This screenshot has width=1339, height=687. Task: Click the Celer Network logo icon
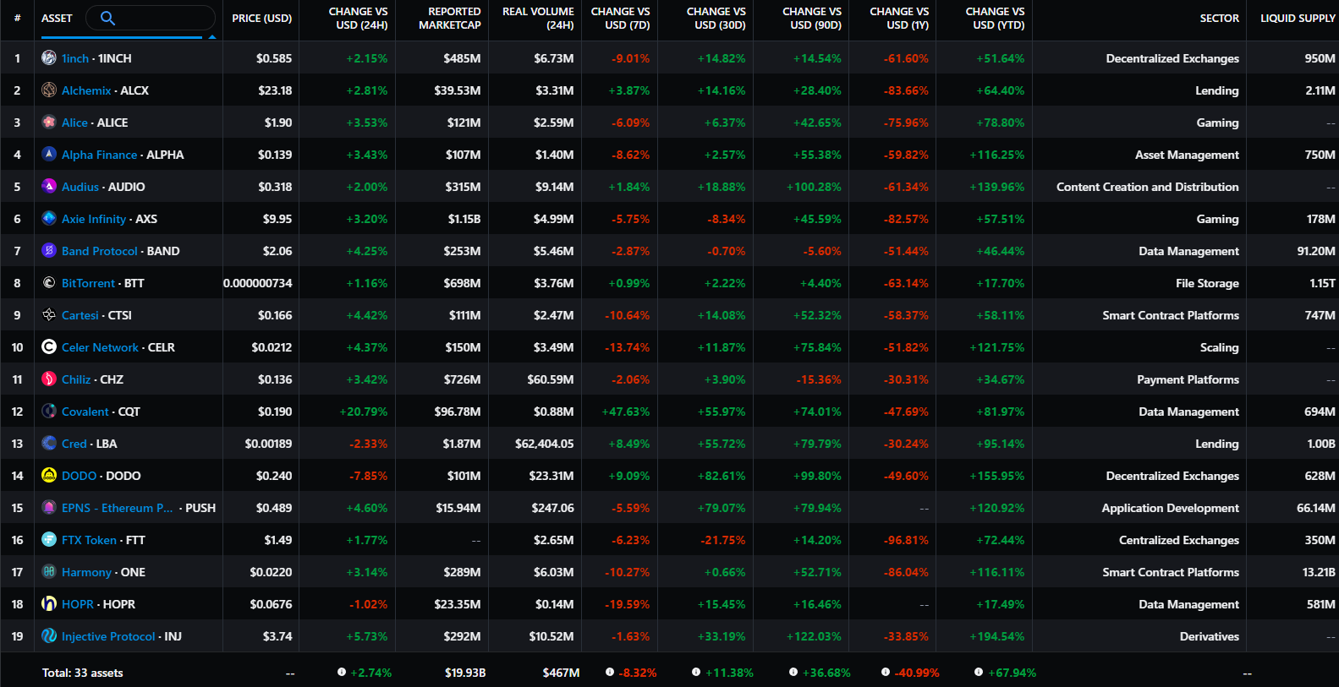point(49,347)
